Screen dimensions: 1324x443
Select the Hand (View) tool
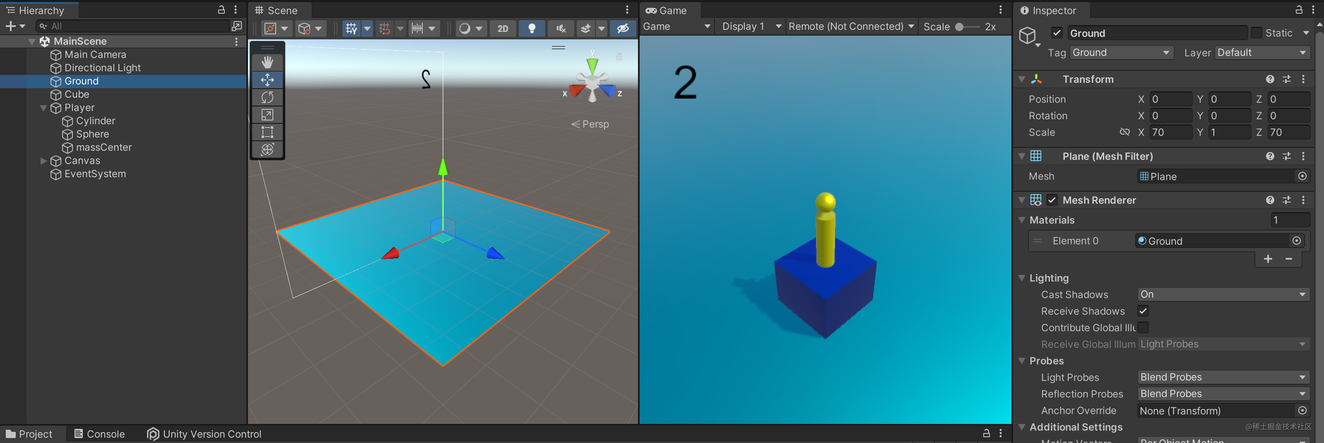(x=267, y=62)
